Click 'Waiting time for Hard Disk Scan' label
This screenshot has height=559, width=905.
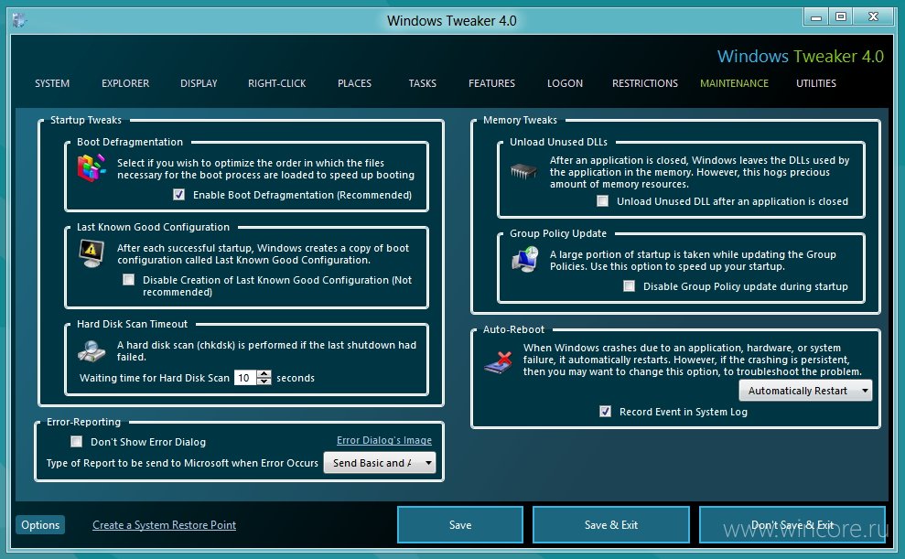coord(155,378)
